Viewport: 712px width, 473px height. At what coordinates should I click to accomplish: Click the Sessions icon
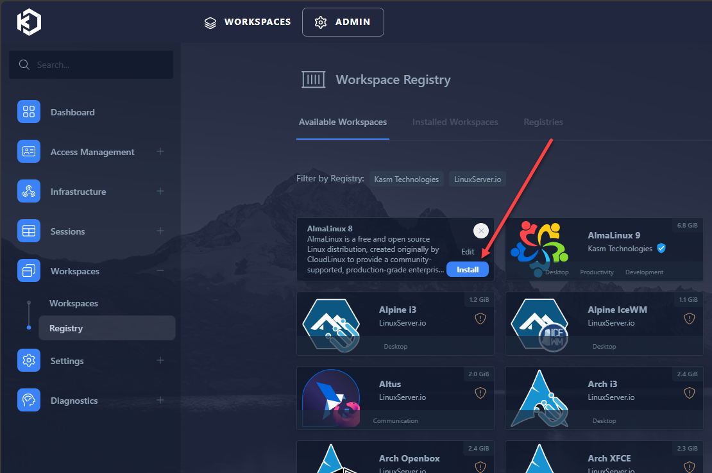[29, 231]
